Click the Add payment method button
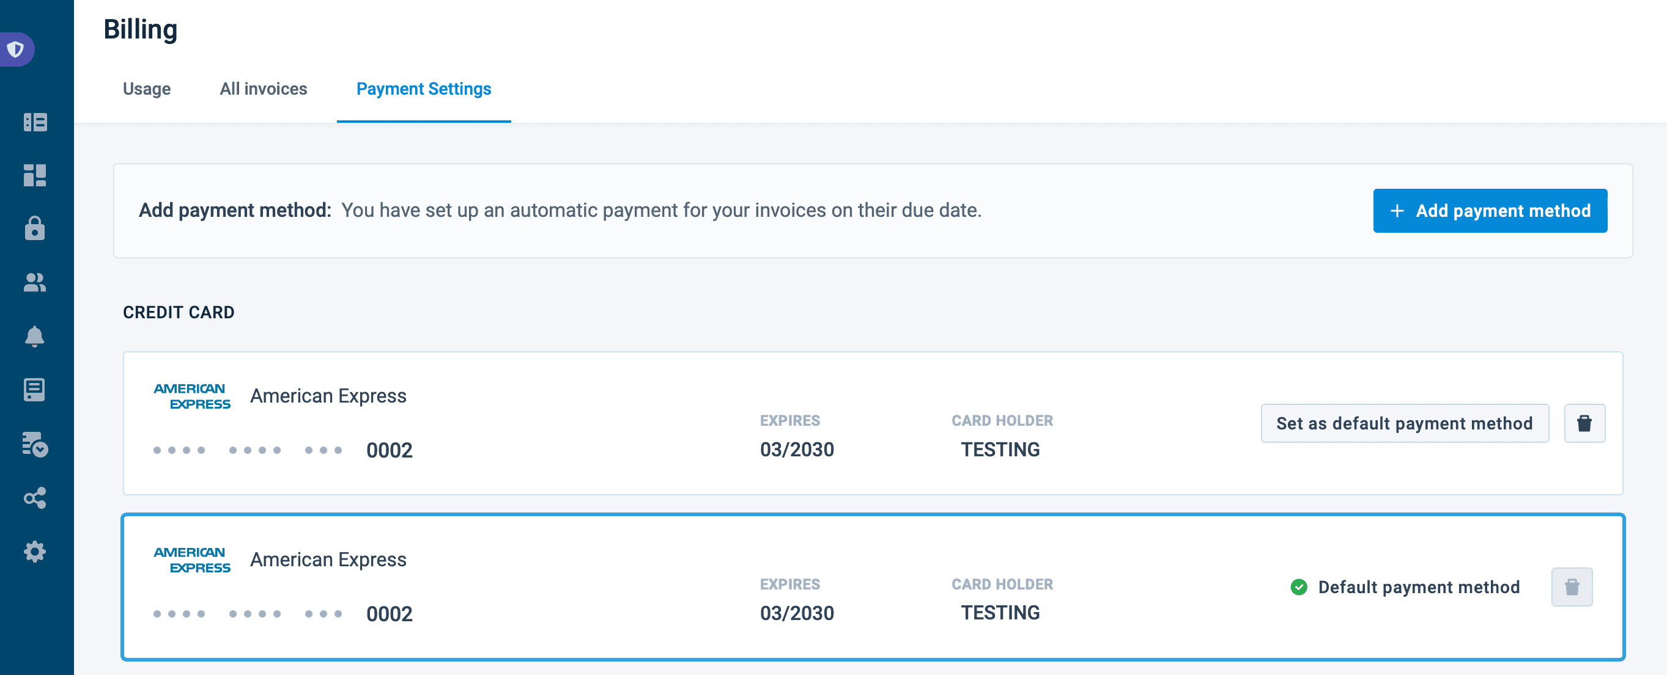 (1489, 211)
